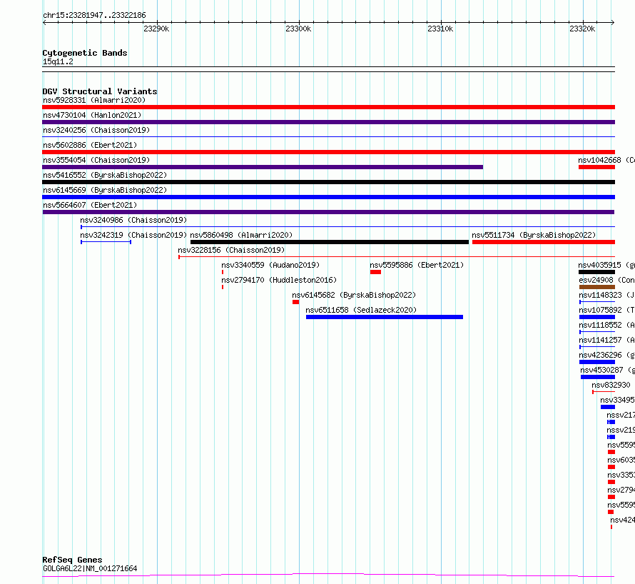
Task: Click the magenta GOLGA6L22 gene track line
Action: click(x=328, y=575)
